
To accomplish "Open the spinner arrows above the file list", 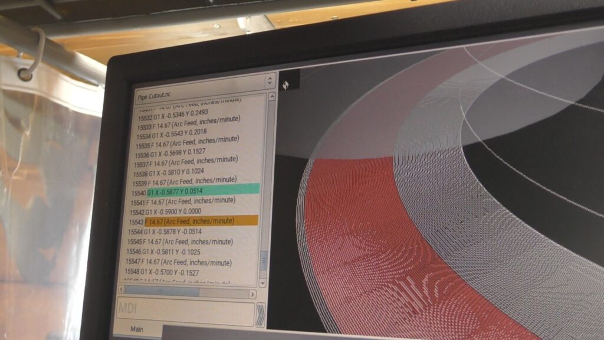I will pos(270,80).
